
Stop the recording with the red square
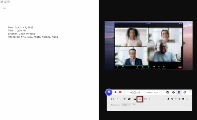coord(120,92)
